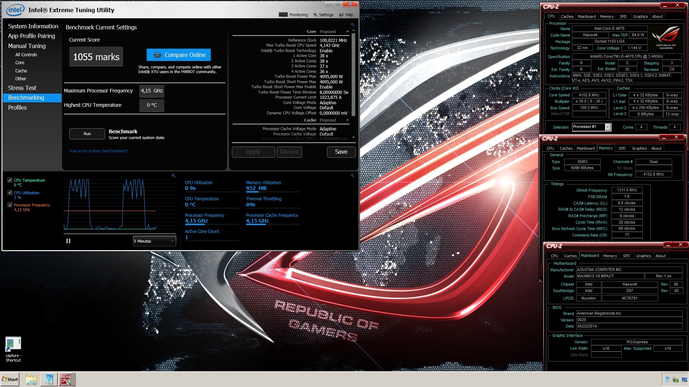
Task: Switch to Caches tab in top CPU-Z window
Action: pos(567,16)
